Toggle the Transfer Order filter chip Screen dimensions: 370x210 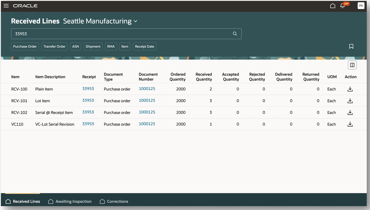click(x=54, y=46)
